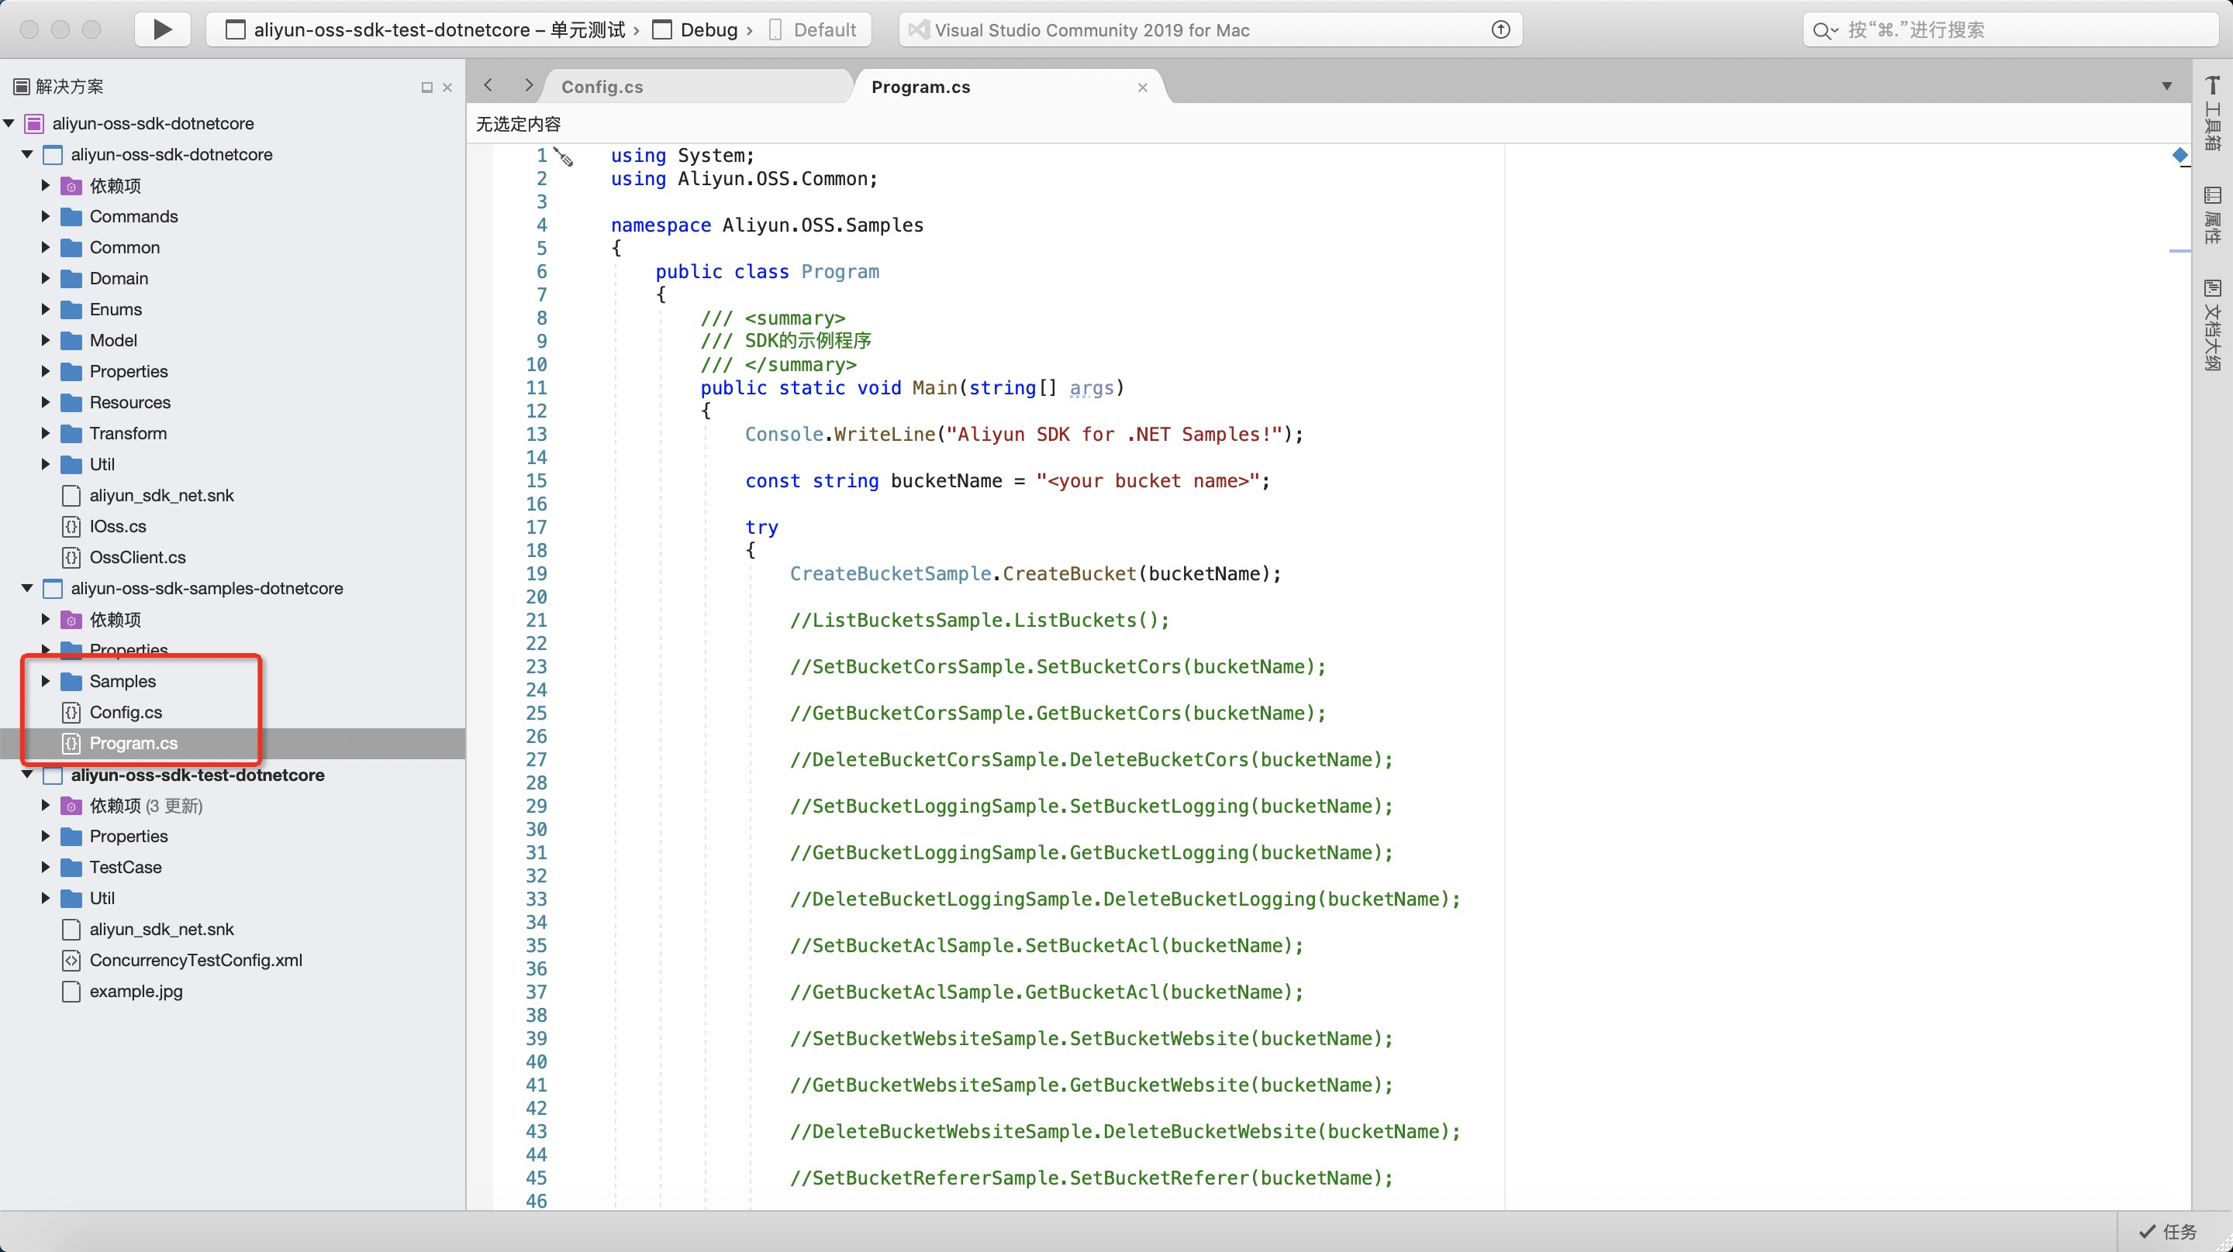Click the upload status arrow icon
Screen dimensions: 2233x1252
(1500, 29)
